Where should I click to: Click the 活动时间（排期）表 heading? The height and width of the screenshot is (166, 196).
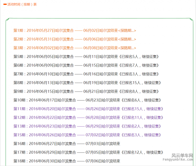click(x=22, y=4)
